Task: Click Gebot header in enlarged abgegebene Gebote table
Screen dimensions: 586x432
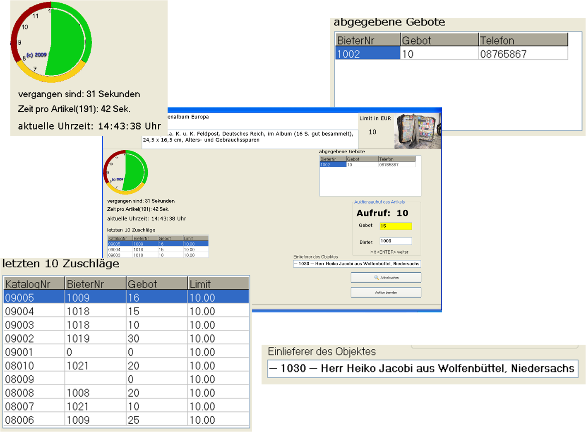Action: 439,40
